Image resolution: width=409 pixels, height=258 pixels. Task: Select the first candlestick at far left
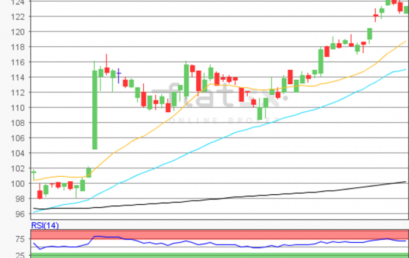point(33,173)
